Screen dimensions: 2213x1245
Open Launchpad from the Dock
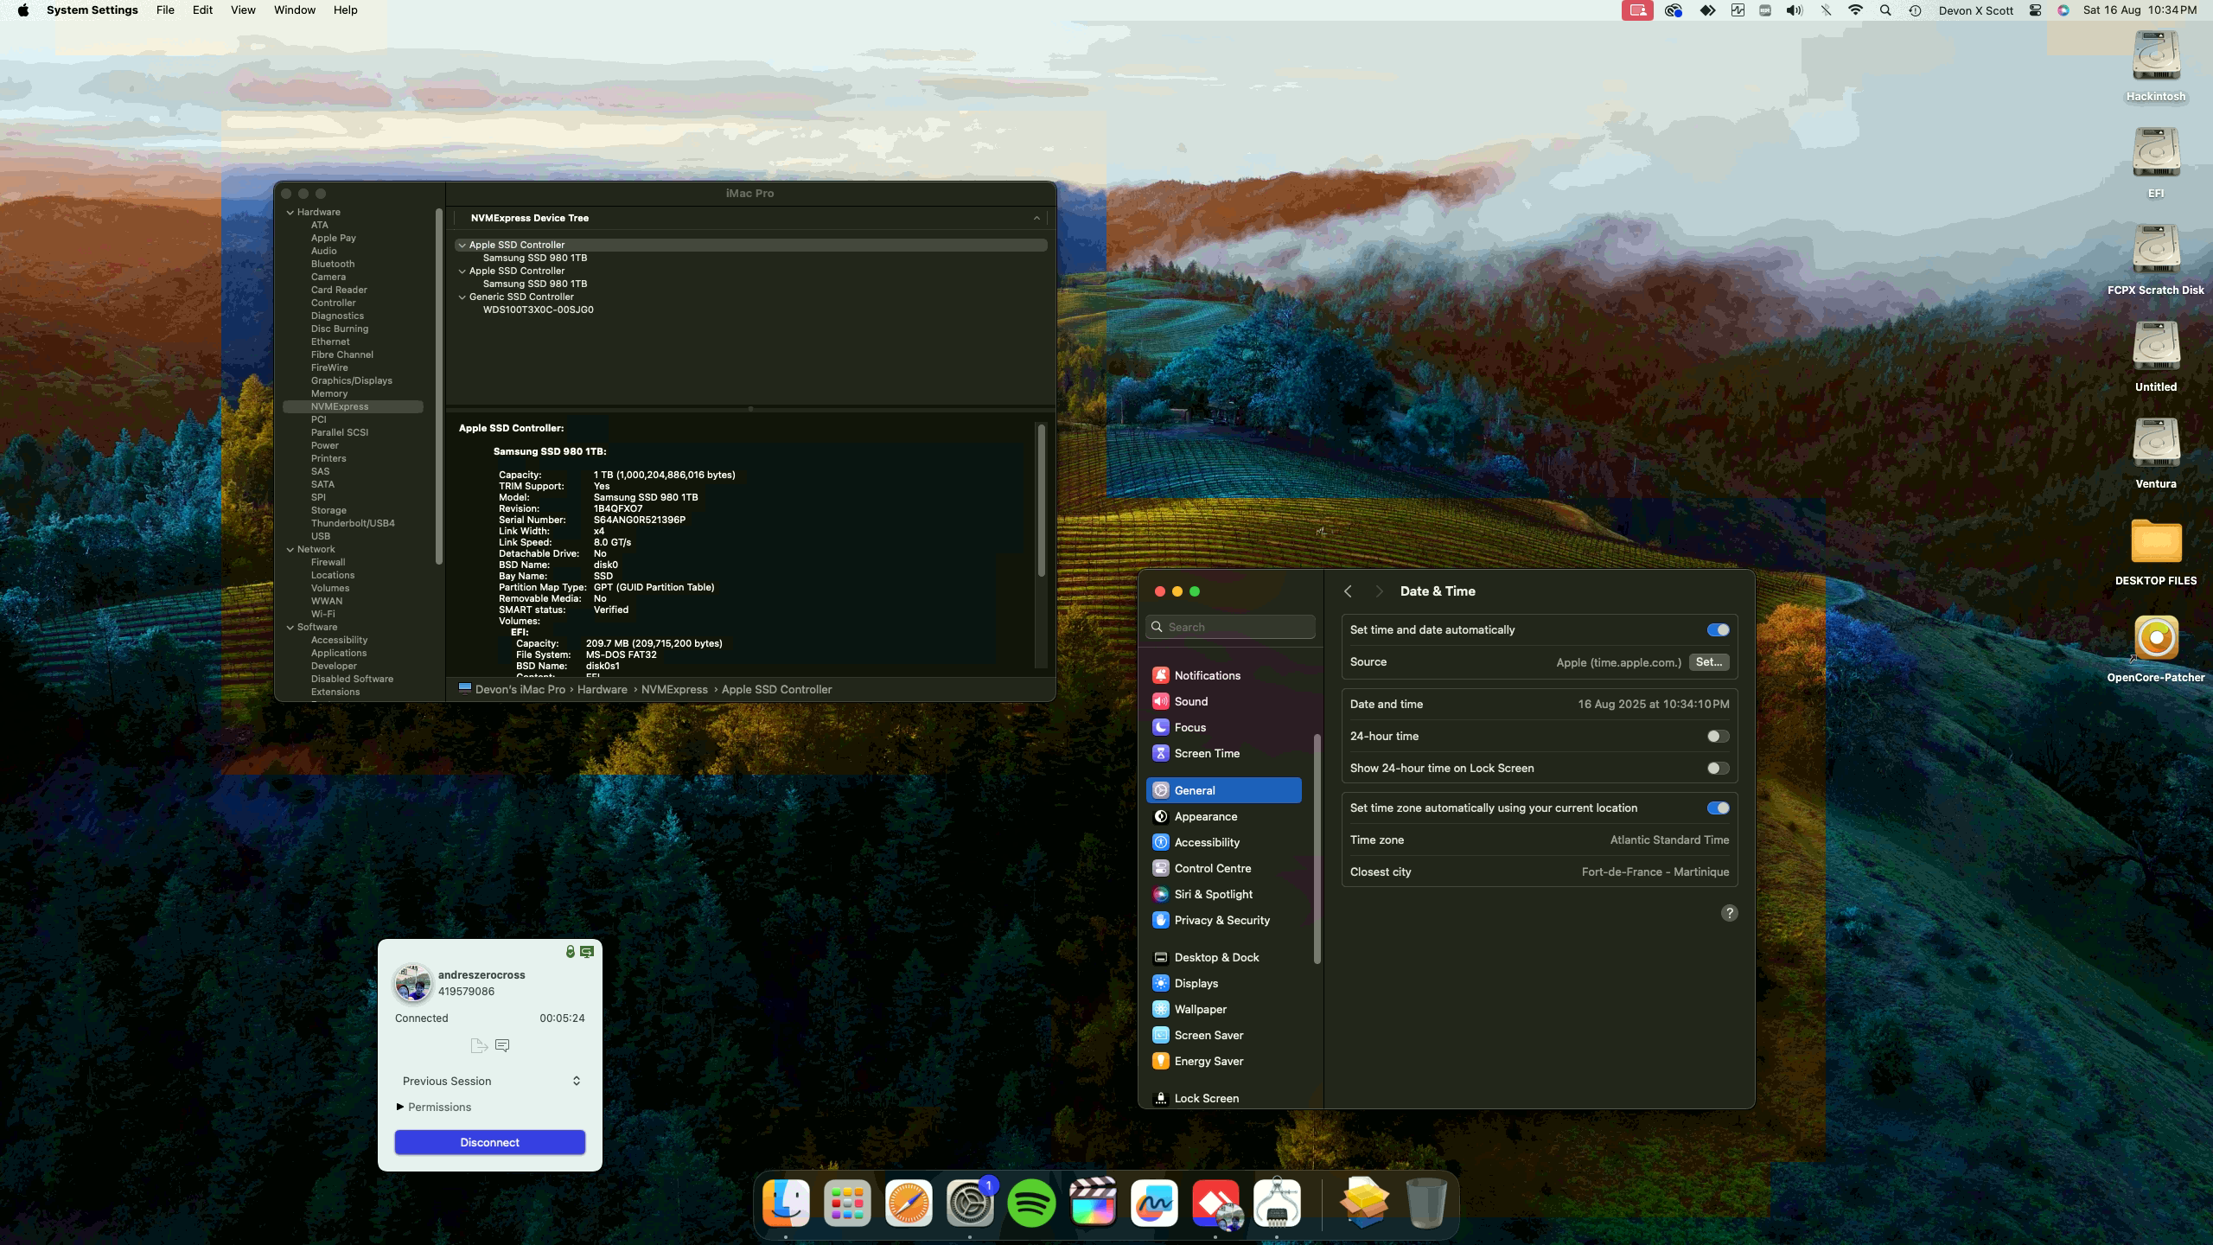pyautogui.click(x=847, y=1203)
